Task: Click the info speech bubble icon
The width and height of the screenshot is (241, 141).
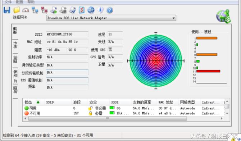Action: (100, 10)
